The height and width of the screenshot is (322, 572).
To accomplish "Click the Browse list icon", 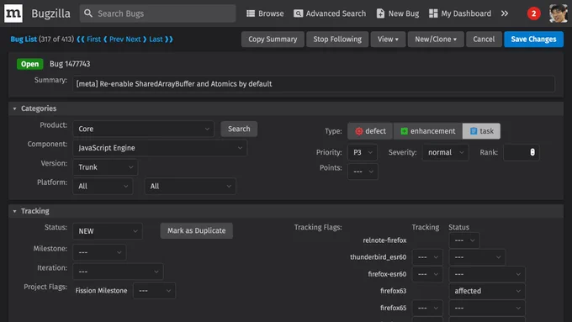I will [x=251, y=13].
